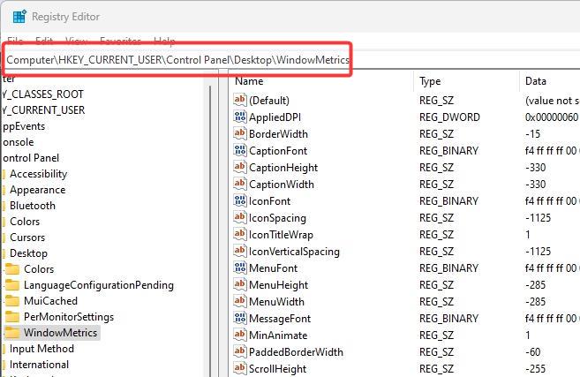Click the CaptionFont binary value icon
580x377 pixels.
pyautogui.click(x=240, y=150)
